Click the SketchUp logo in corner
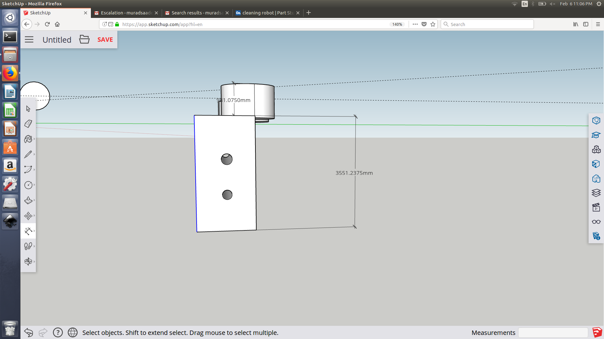The height and width of the screenshot is (339, 604). (597, 332)
